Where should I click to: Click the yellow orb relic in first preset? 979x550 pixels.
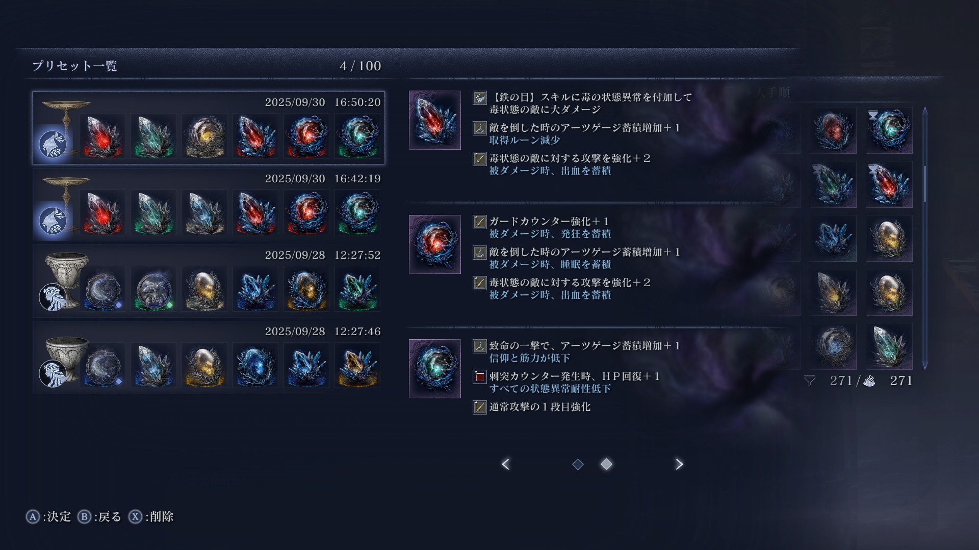(x=204, y=136)
